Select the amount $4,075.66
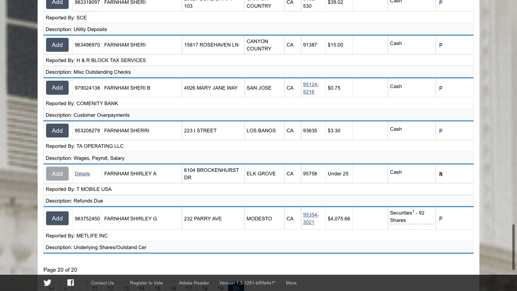517x291 pixels. [339, 219]
